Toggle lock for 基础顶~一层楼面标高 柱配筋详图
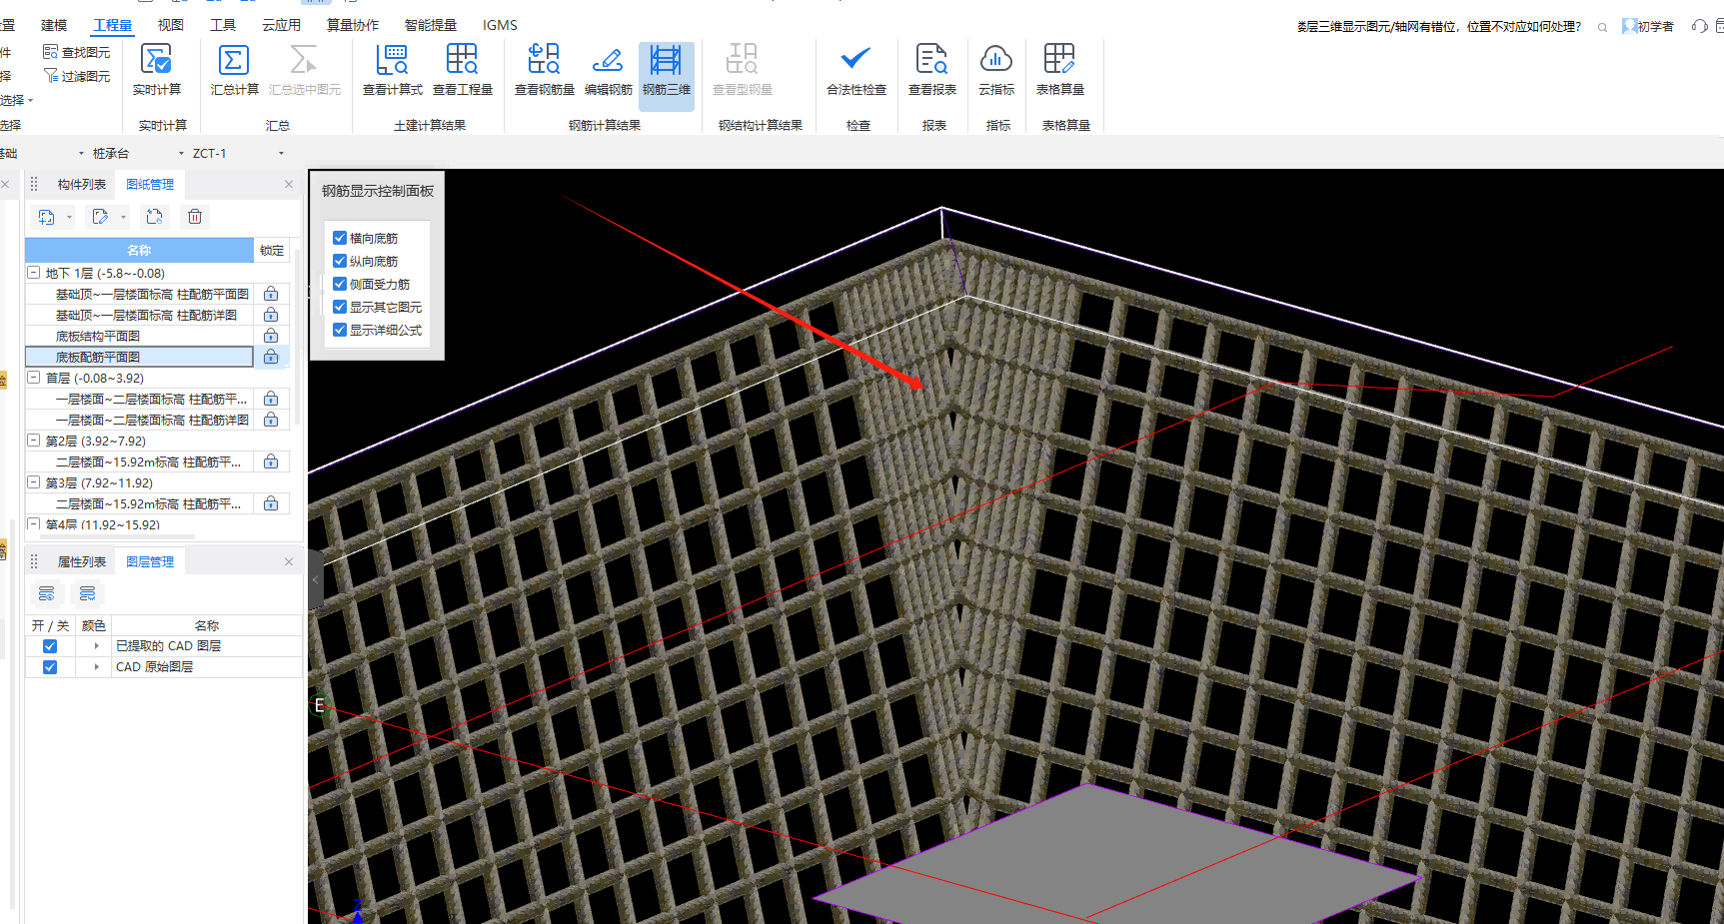 [271, 315]
